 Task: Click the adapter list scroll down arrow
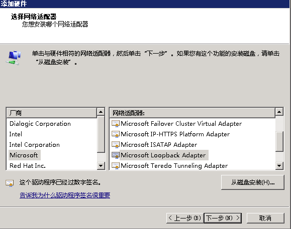pos(279,165)
